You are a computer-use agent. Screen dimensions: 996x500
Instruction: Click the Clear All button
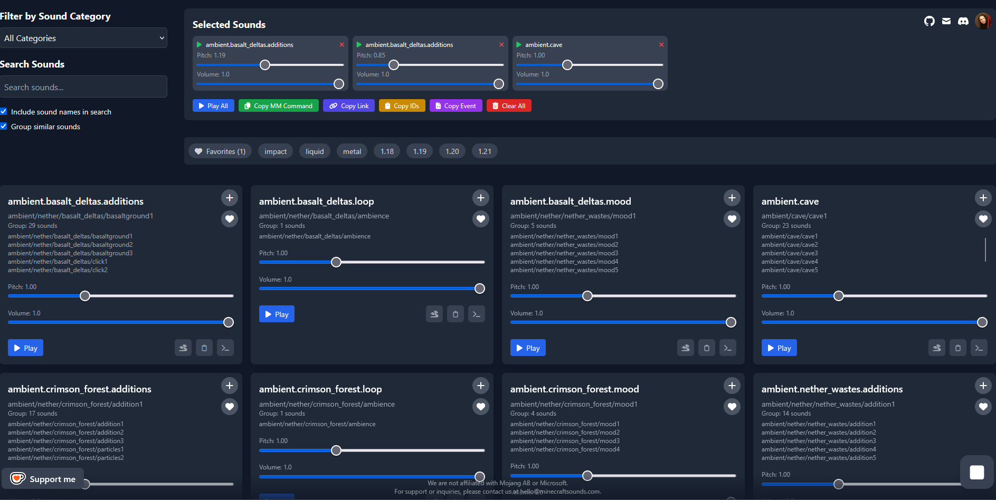(x=509, y=105)
